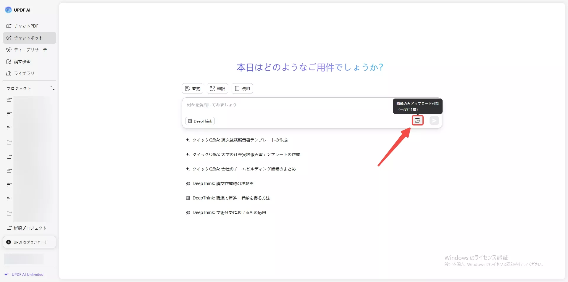Select クイックQ&A: 大学の社会実践報告書テンプレートの作成

coord(246,154)
